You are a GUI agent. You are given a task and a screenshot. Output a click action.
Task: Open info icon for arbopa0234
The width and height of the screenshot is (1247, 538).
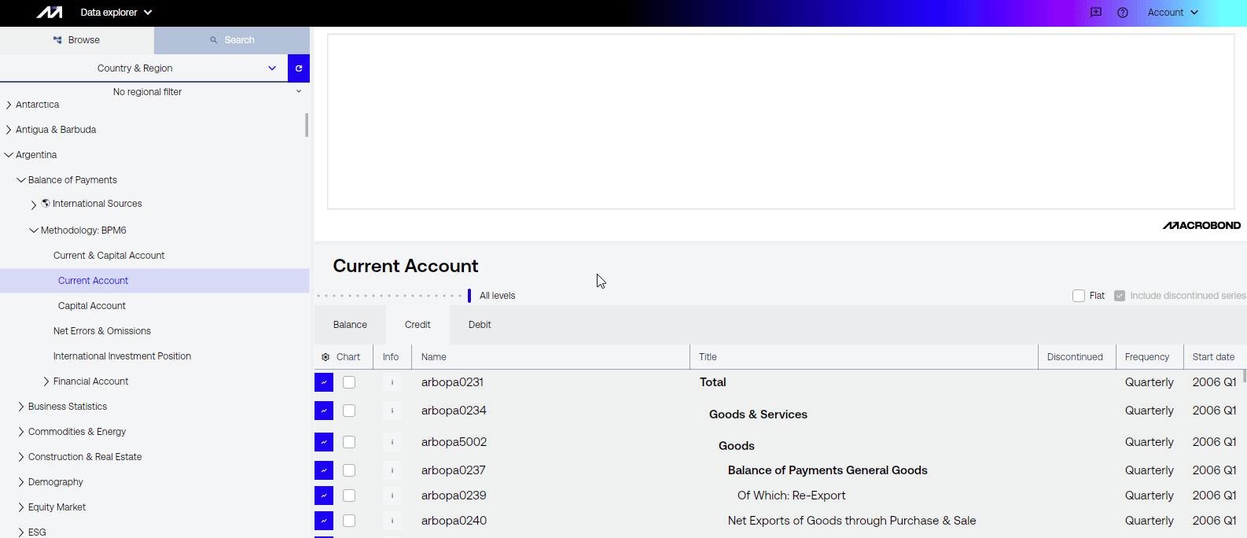[392, 411]
